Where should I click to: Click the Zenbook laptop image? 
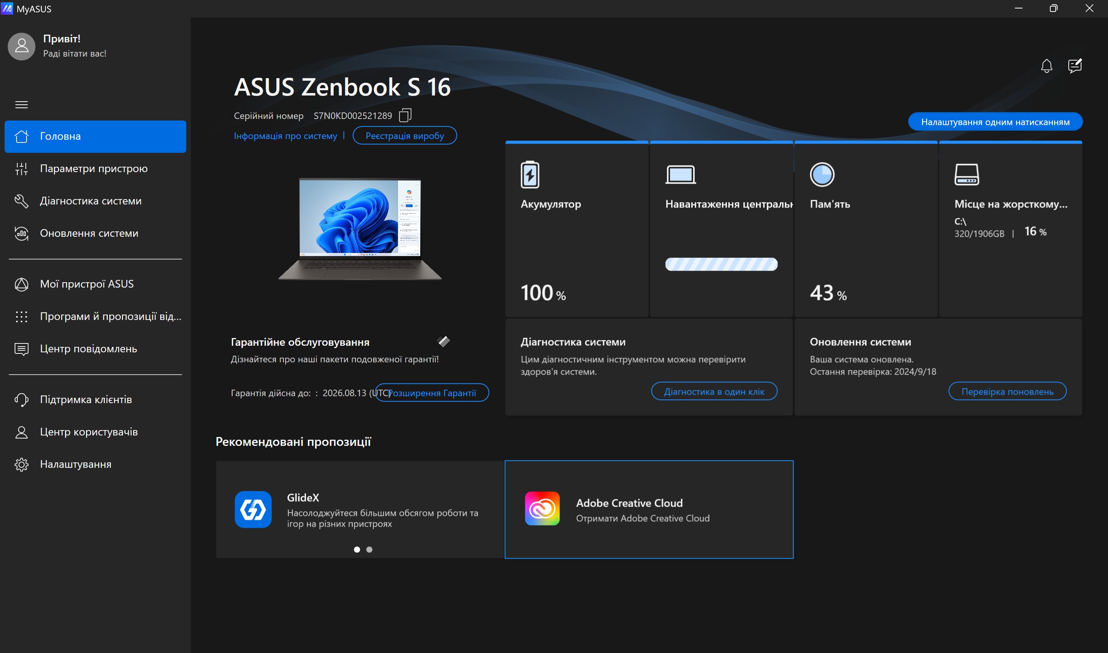(360, 228)
